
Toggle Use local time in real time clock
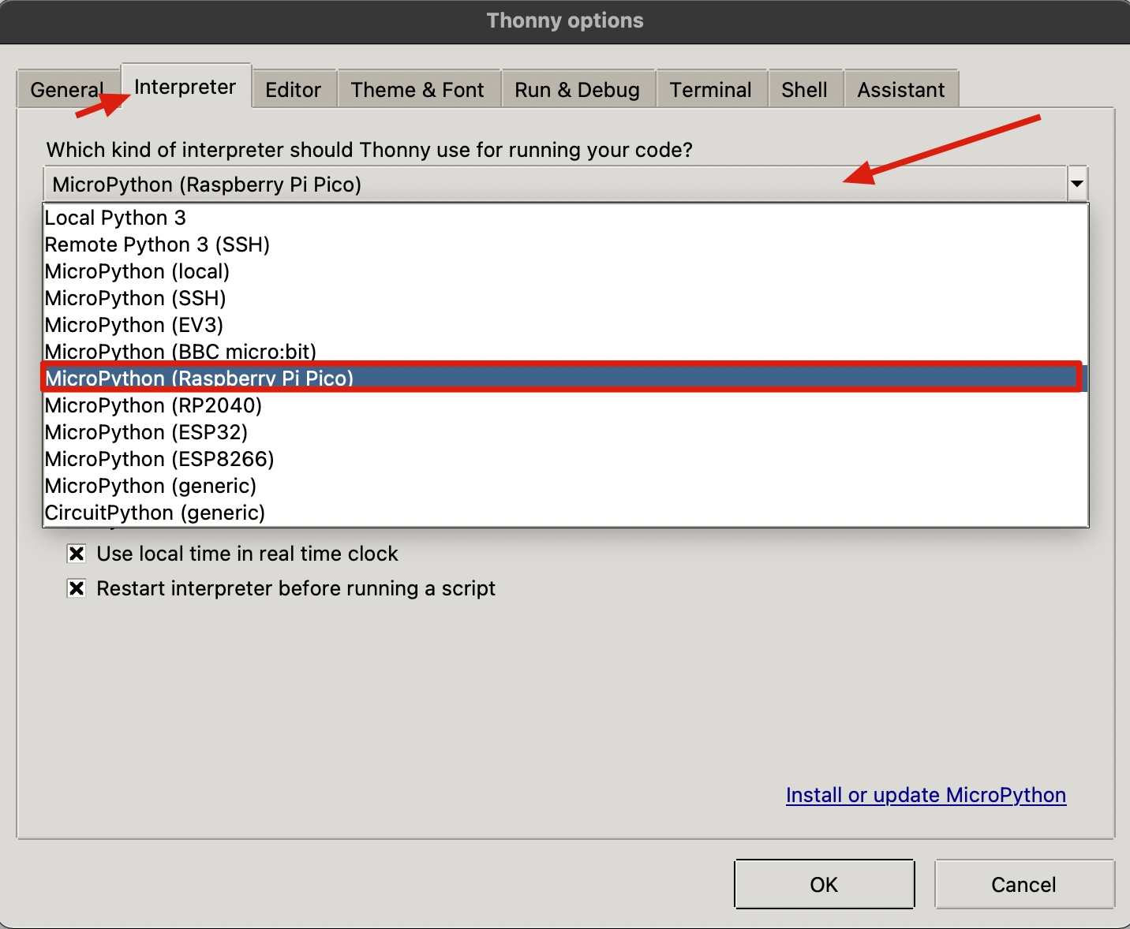click(77, 554)
